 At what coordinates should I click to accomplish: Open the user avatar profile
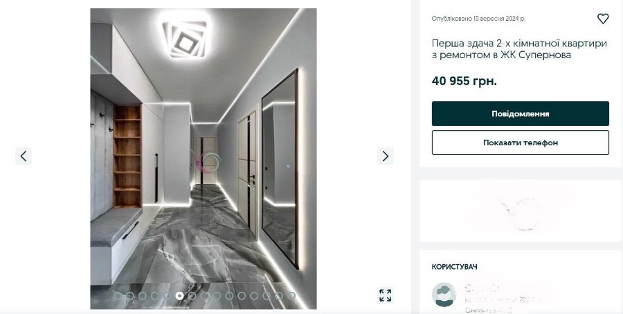coord(444,295)
